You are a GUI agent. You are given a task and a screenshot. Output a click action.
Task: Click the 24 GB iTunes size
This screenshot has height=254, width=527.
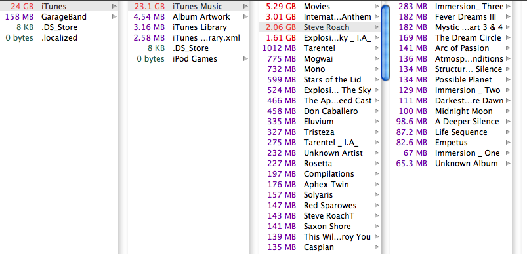[22, 7]
